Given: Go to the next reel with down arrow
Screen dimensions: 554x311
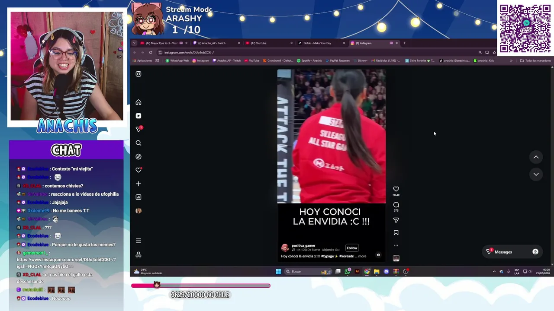Looking at the screenshot, I should coord(536,174).
